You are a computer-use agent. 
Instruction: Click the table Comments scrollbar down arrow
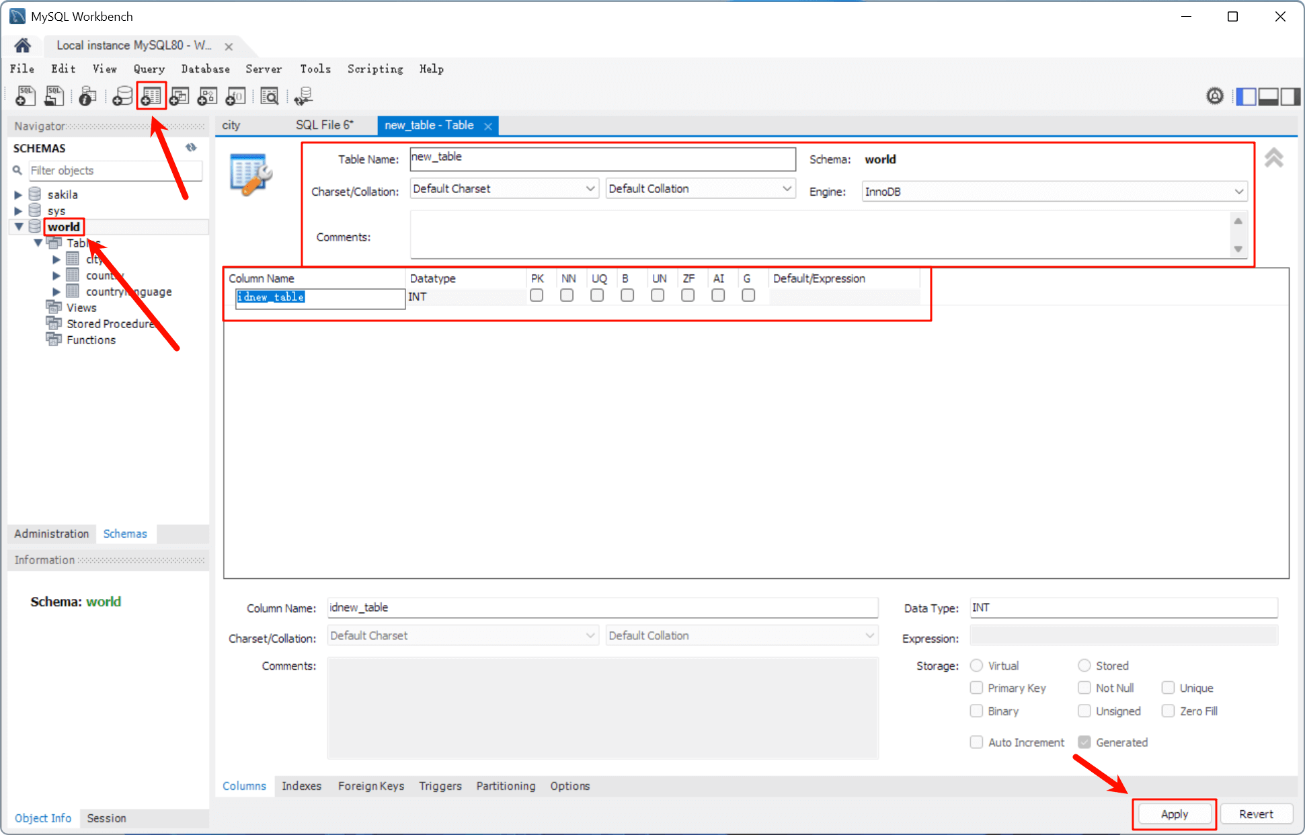click(x=1238, y=249)
